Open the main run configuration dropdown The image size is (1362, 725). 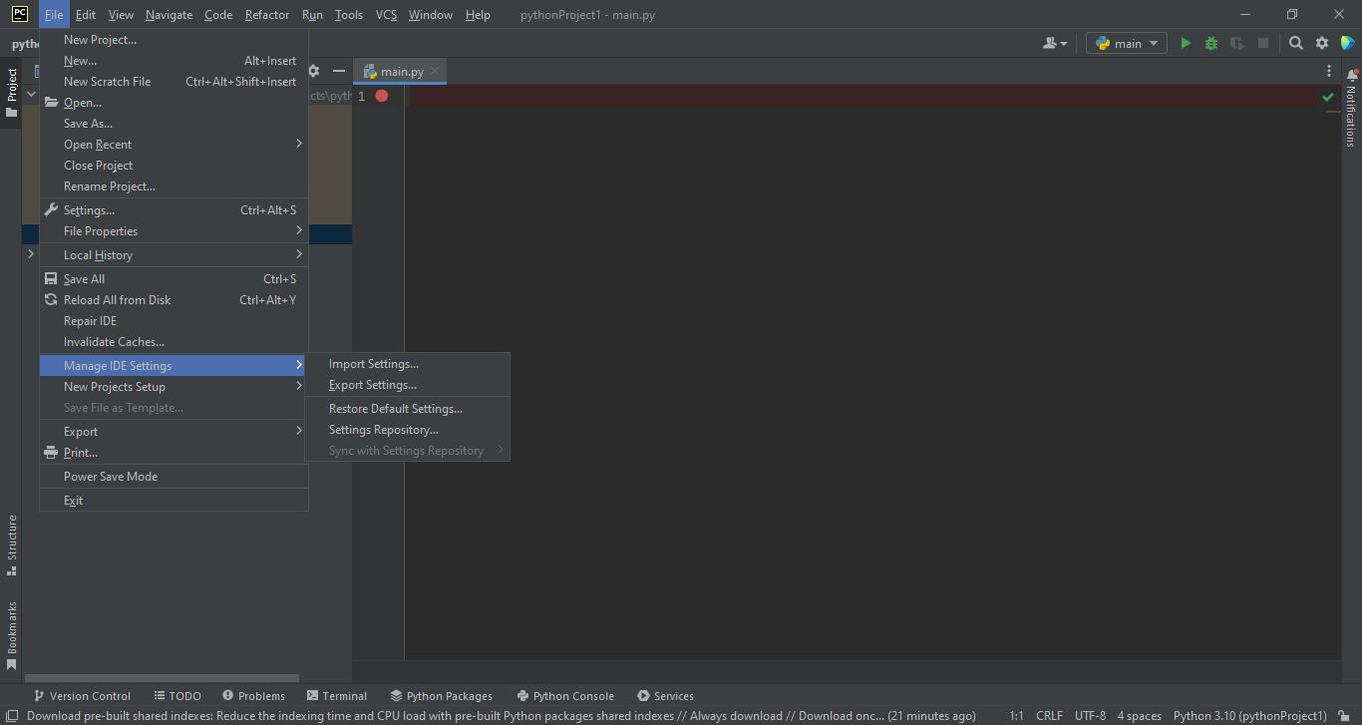pos(1126,44)
